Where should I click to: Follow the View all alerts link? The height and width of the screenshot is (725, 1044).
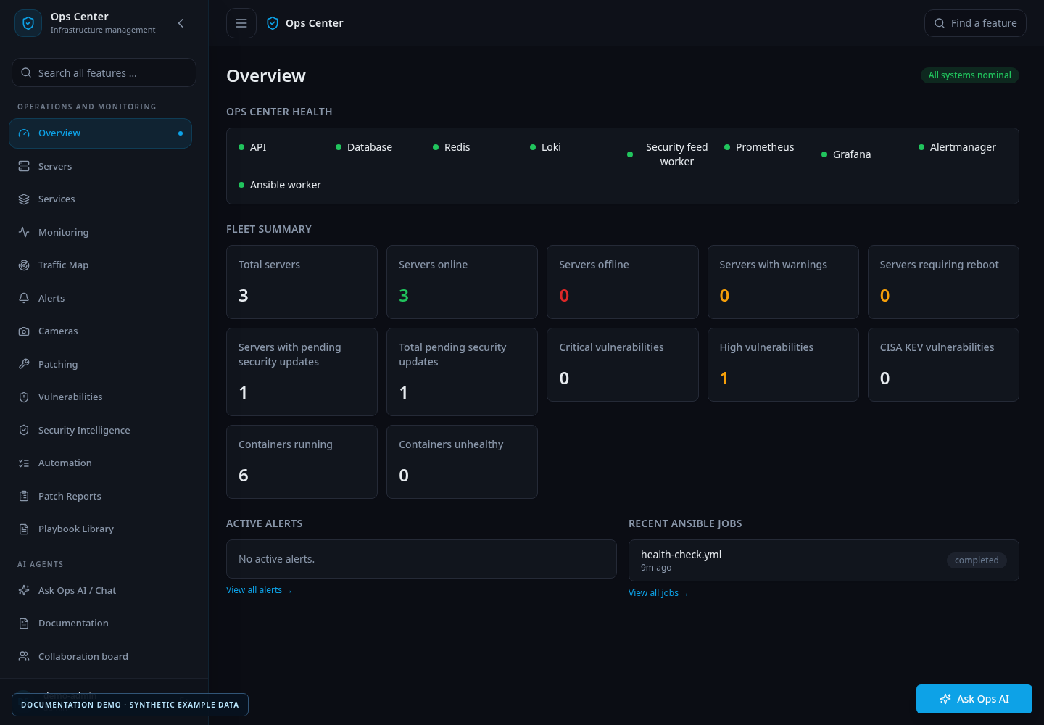tap(259, 590)
